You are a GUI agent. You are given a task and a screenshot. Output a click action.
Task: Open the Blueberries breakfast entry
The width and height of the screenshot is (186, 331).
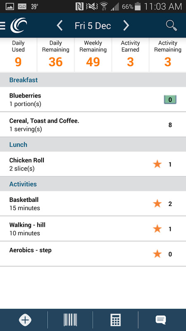coord(93,99)
